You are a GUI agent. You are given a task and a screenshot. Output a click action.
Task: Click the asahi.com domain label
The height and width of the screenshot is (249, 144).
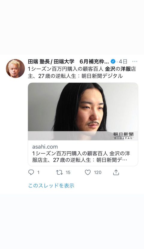[45, 147]
